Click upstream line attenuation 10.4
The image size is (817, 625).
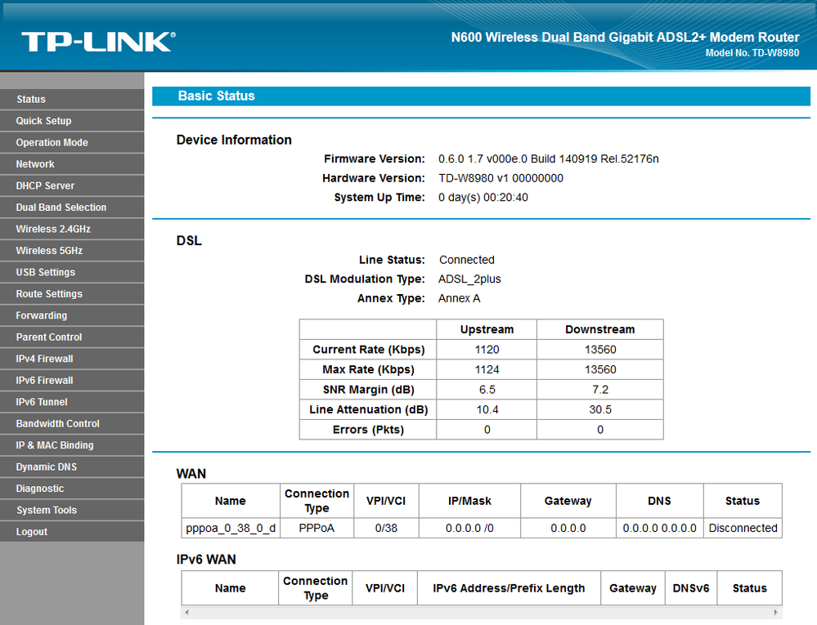[487, 409]
